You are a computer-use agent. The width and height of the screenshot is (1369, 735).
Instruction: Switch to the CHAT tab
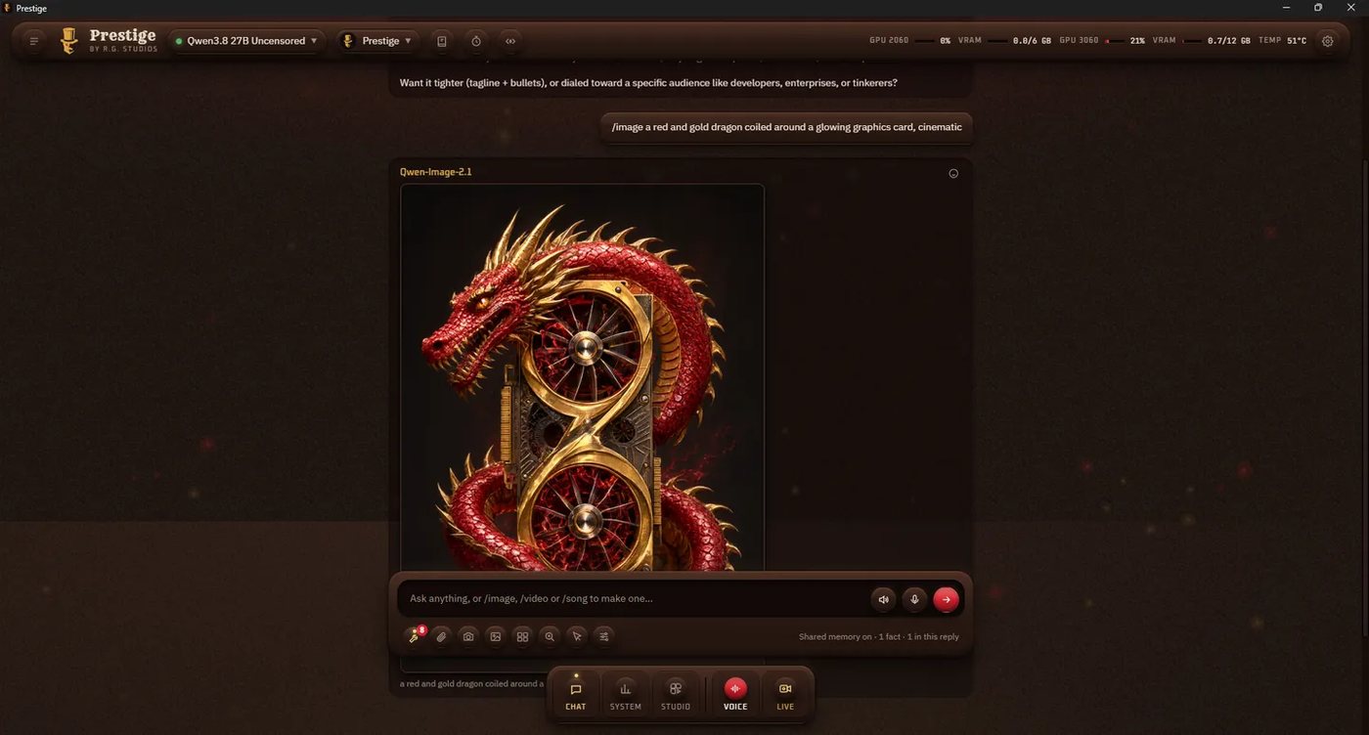[576, 695]
